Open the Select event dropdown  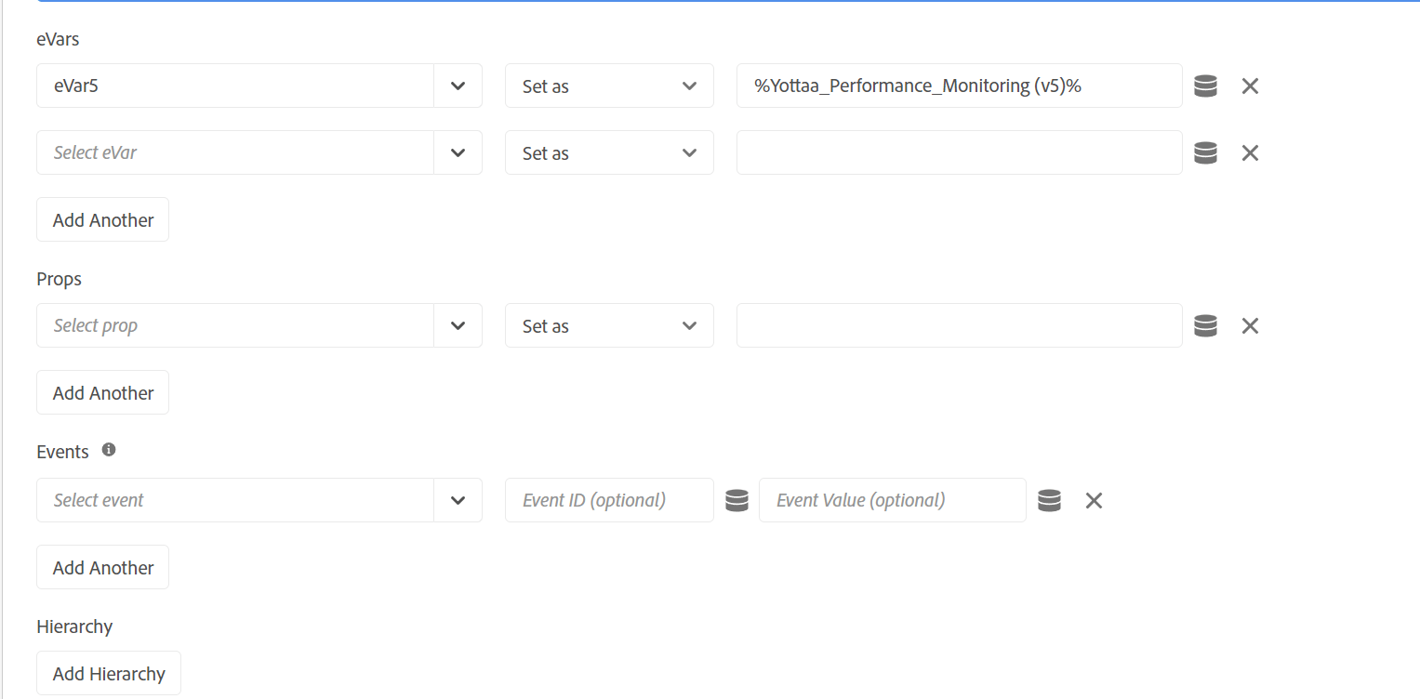point(458,500)
